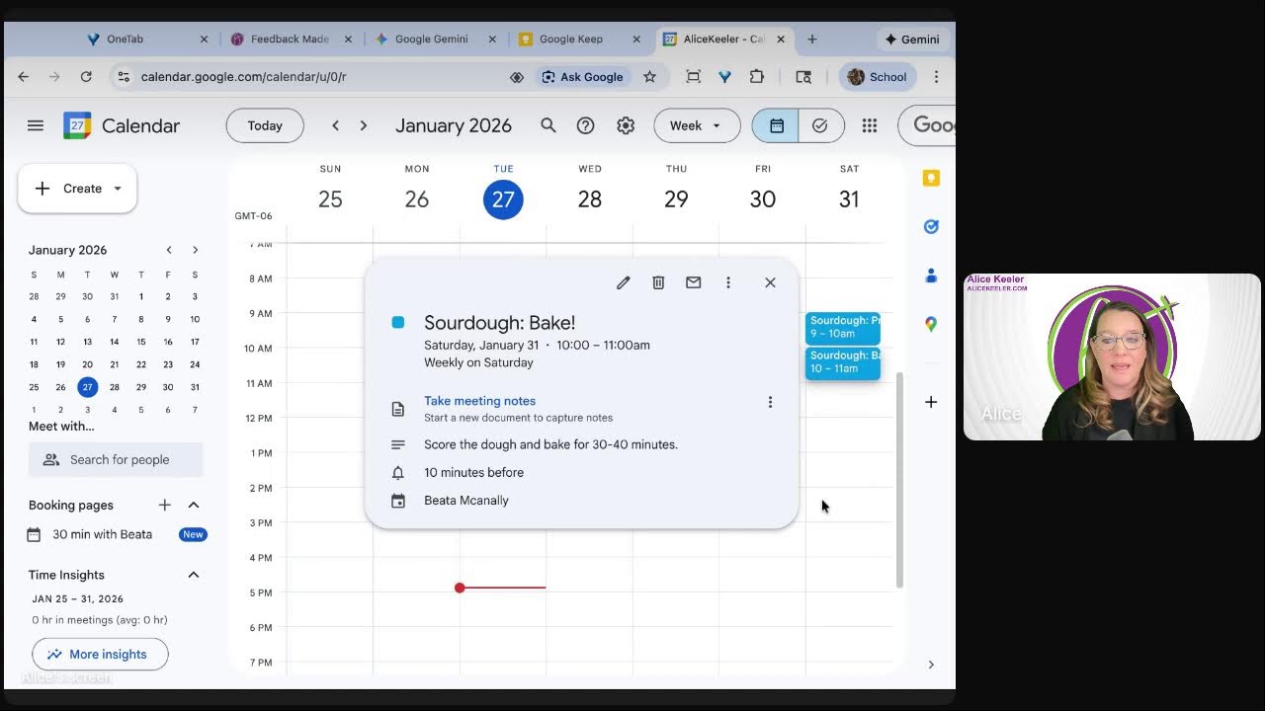Image resolution: width=1265 pixels, height=711 pixels.
Task: Click the Search for people field
Action: (x=116, y=459)
